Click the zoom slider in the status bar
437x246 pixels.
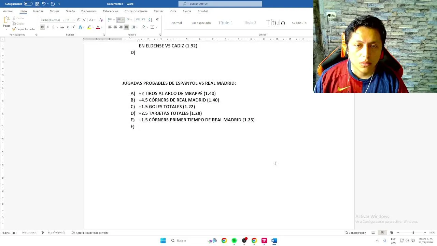[x=413, y=233]
